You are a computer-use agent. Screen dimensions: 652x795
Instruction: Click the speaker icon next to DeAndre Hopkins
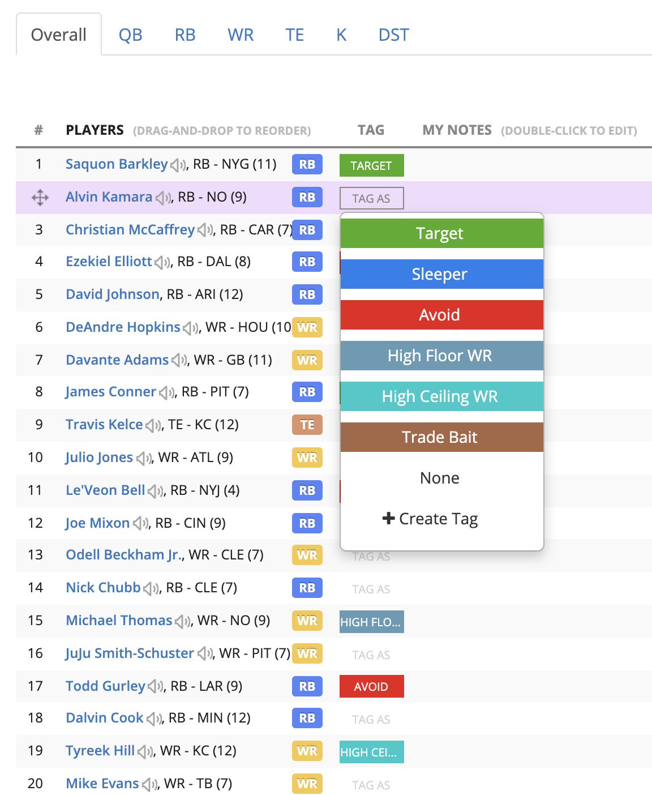[x=190, y=328]
